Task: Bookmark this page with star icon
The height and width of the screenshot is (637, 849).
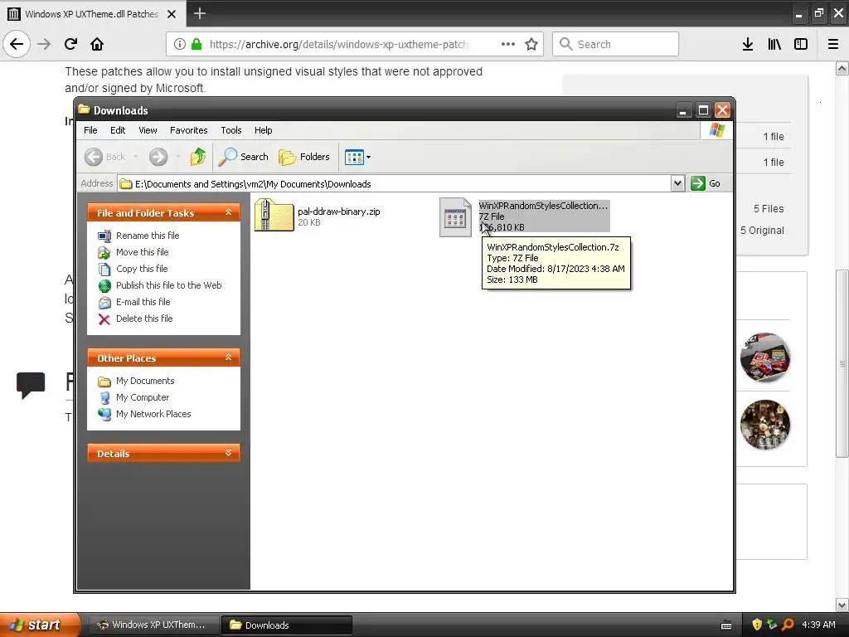Action: click(531, 44)
